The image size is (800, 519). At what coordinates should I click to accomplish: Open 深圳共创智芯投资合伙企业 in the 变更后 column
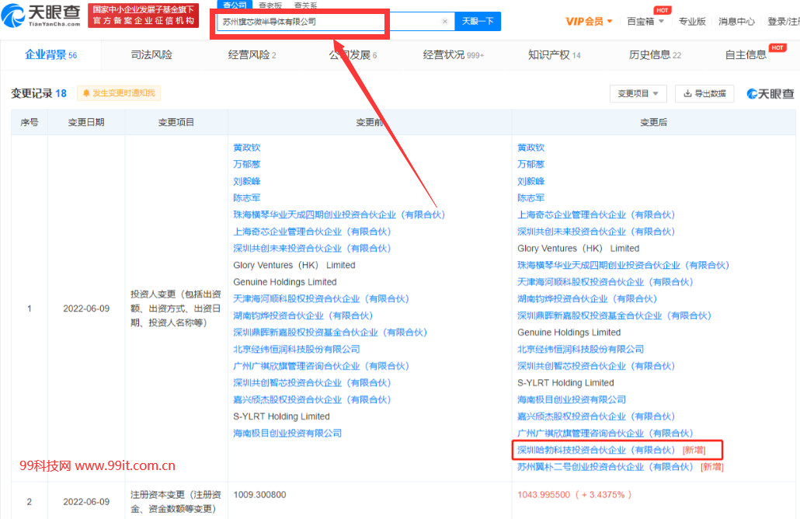596,366
